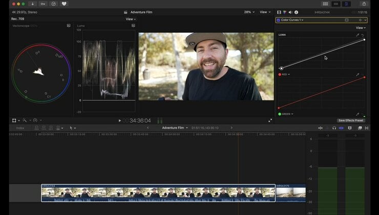Select the Green curve eyedropper
379x215 pixels.
pyautogui.click(x=357, y=114)
